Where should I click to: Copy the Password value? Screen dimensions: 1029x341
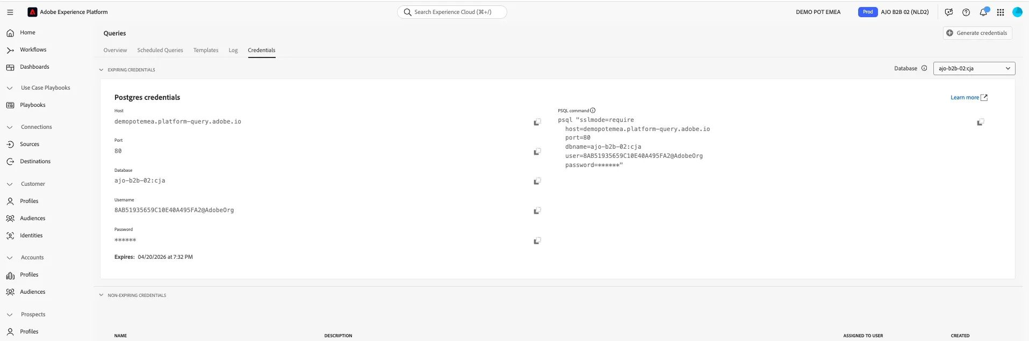[x=537, y=241]
